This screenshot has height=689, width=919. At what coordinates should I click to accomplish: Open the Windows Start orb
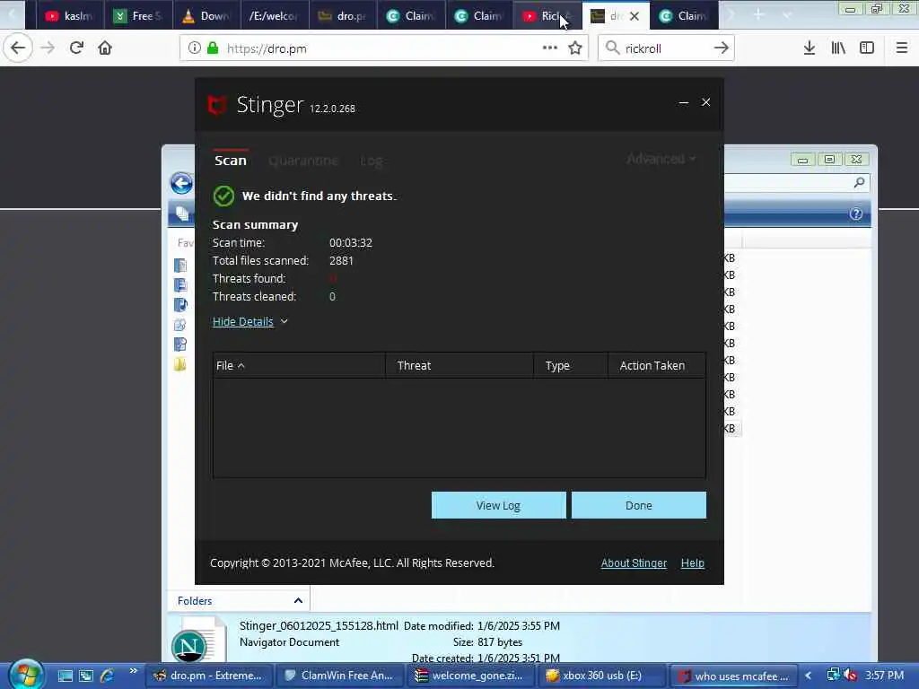[x=26, y=675]
